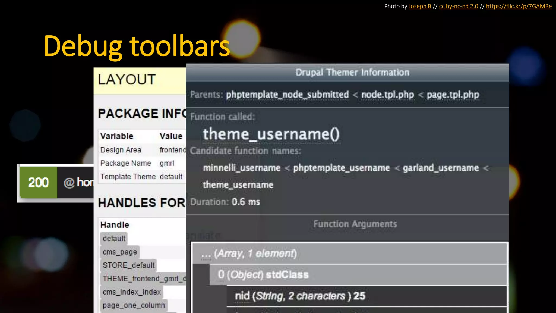556x313 pixels.
Task: Open the Joseph B photo credit link
Action: (x=420, y=6)
